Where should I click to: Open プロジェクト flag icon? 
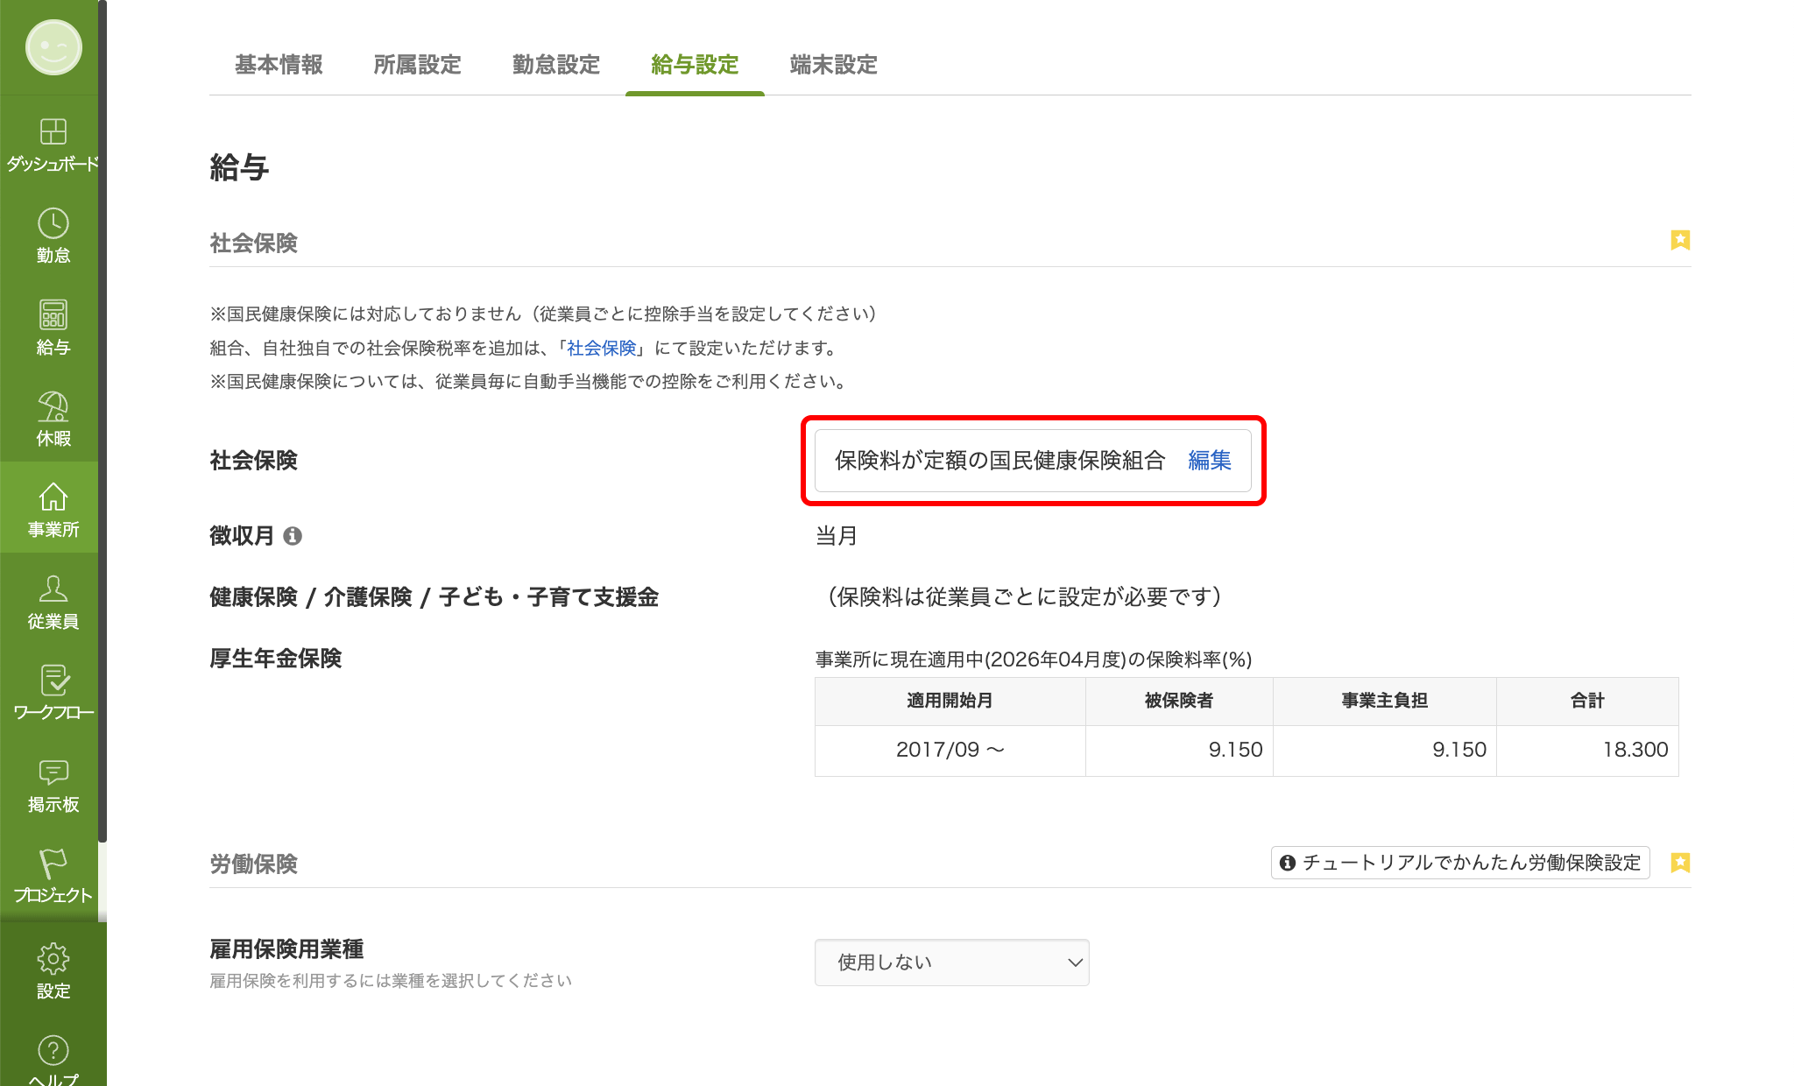coord(53,864)
